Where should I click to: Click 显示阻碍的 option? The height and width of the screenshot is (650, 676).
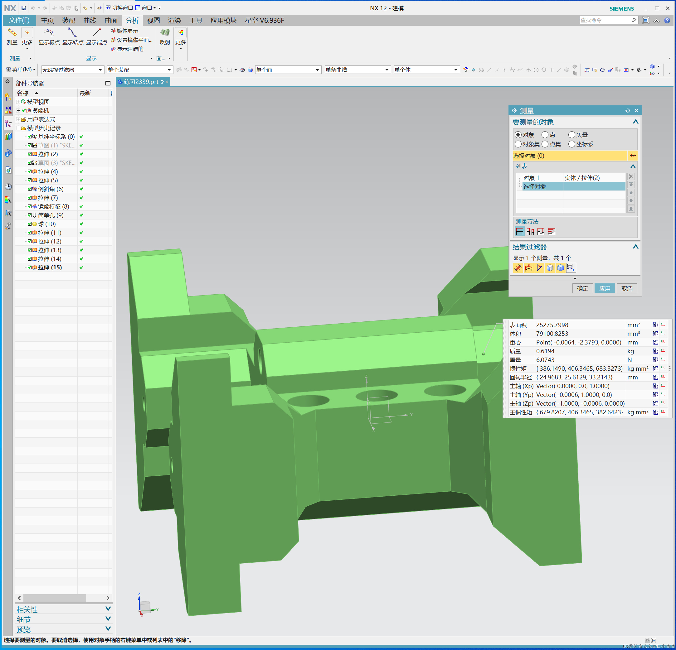click(127, 49)
